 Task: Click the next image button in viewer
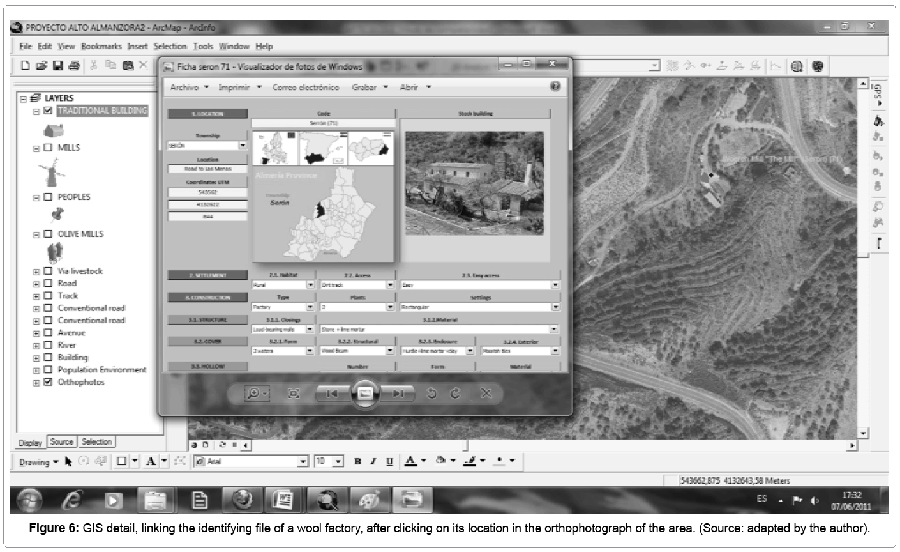click(x=398, y=394)
